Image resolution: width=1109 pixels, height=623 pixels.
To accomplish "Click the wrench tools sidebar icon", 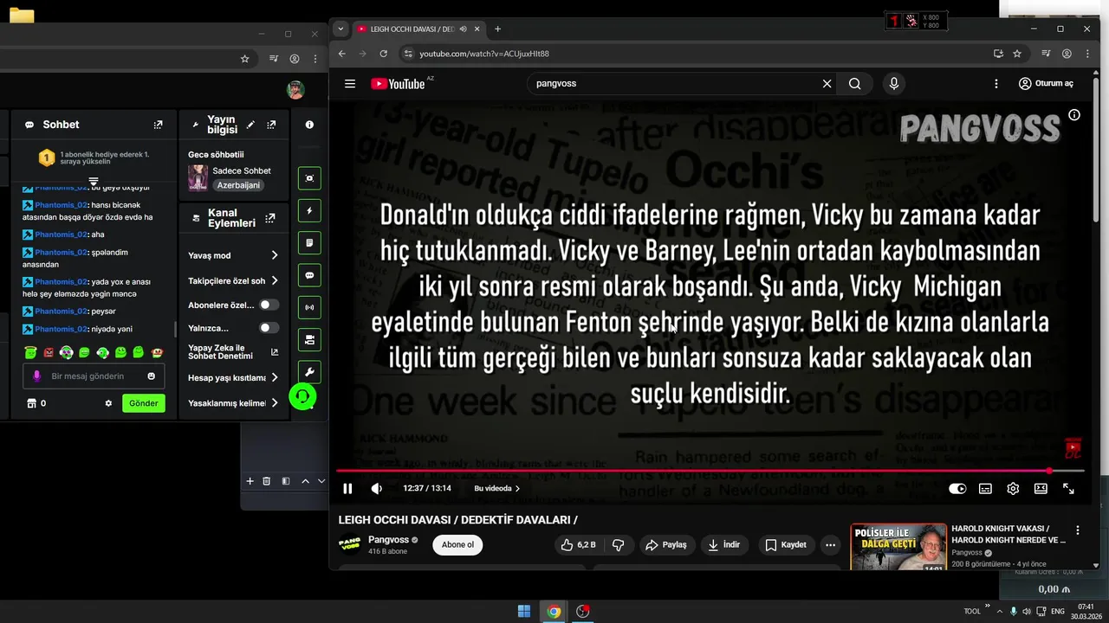I will coord(309,372).
